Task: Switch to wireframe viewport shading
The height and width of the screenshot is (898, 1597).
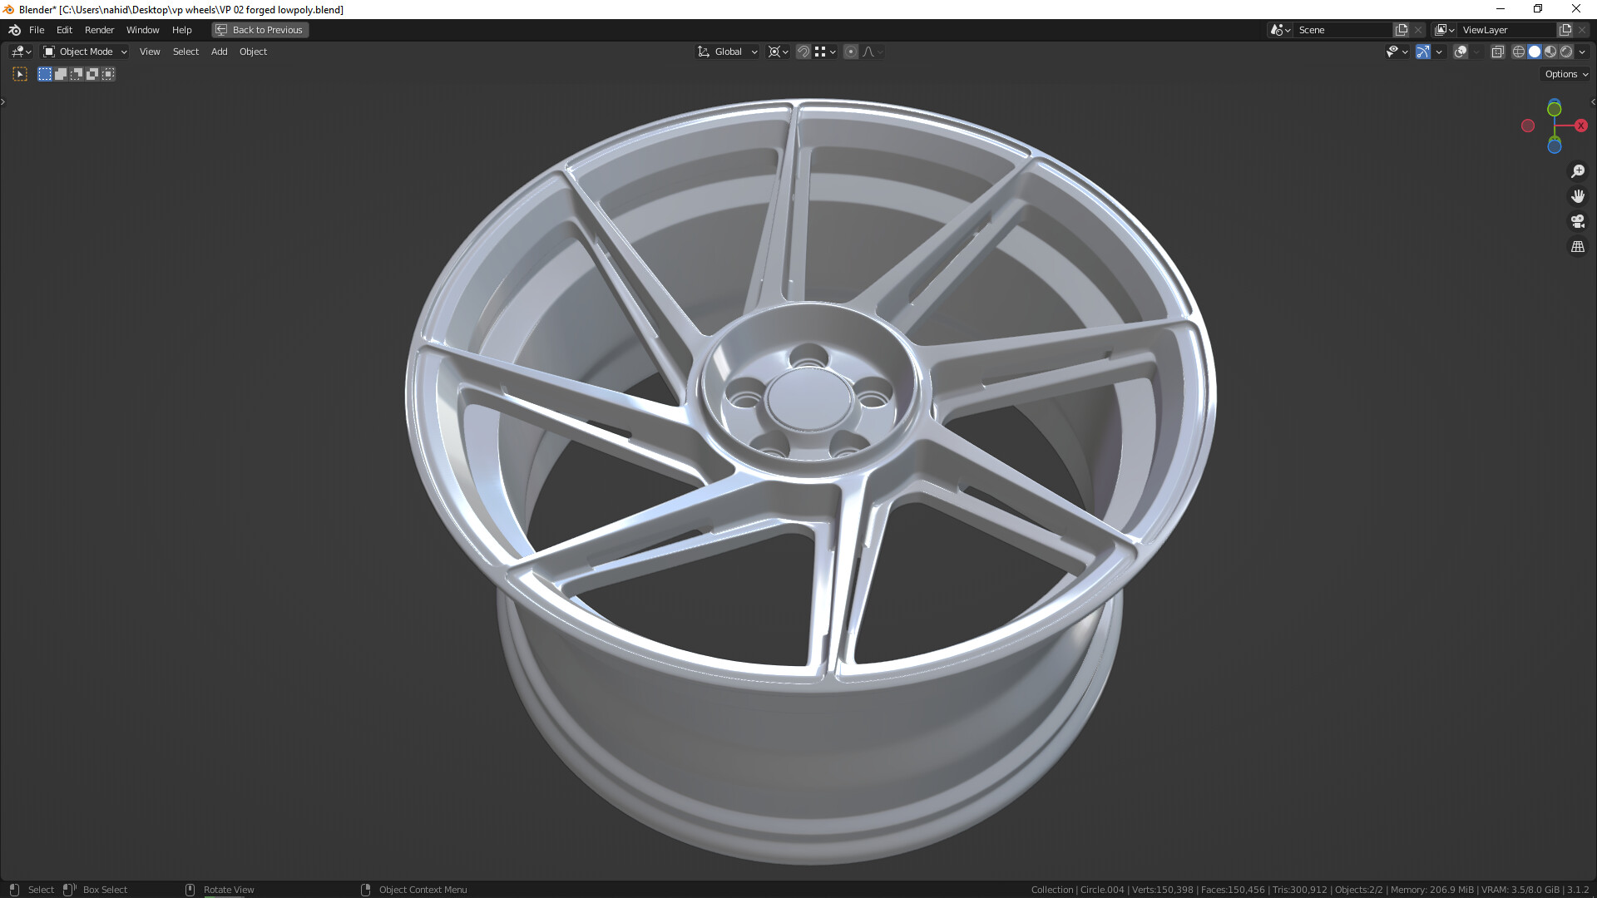Action: 1518,52
